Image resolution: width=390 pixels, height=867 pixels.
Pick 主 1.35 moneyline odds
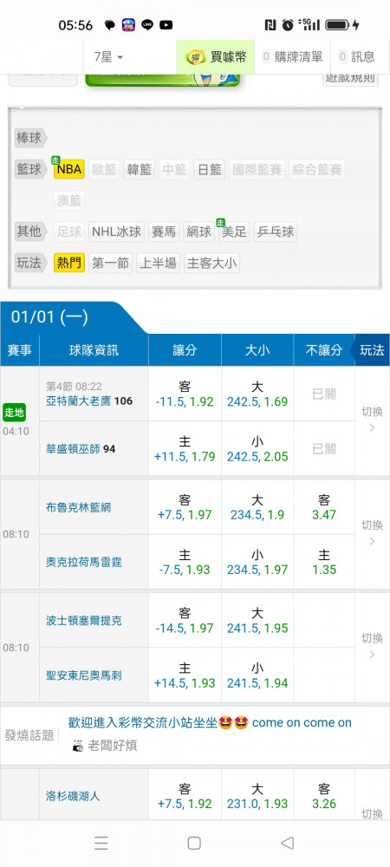(324, 562)
